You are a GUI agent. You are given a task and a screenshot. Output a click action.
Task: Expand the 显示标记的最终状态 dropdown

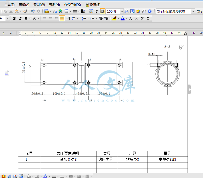tap(193, 12)
